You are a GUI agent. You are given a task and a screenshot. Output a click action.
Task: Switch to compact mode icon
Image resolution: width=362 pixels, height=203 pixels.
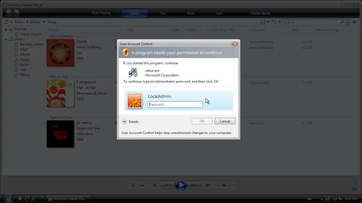click(355, 189)
